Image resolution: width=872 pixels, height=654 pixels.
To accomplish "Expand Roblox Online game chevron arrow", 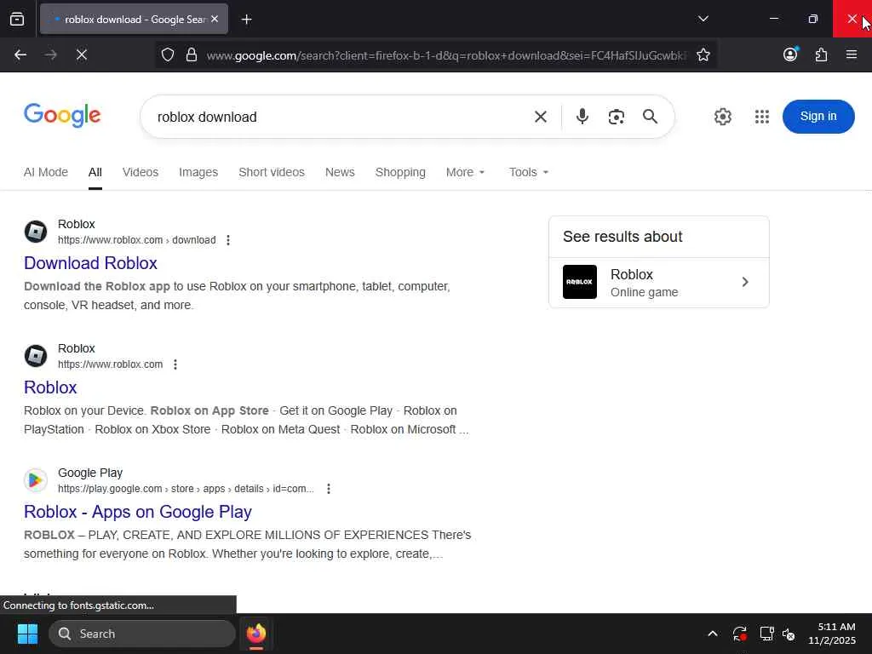I will click(745, 282).
